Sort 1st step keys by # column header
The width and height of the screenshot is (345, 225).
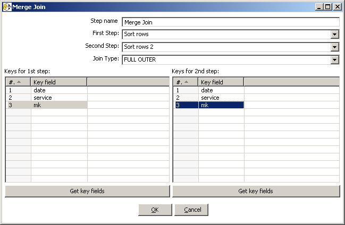[x=18, y=82]
